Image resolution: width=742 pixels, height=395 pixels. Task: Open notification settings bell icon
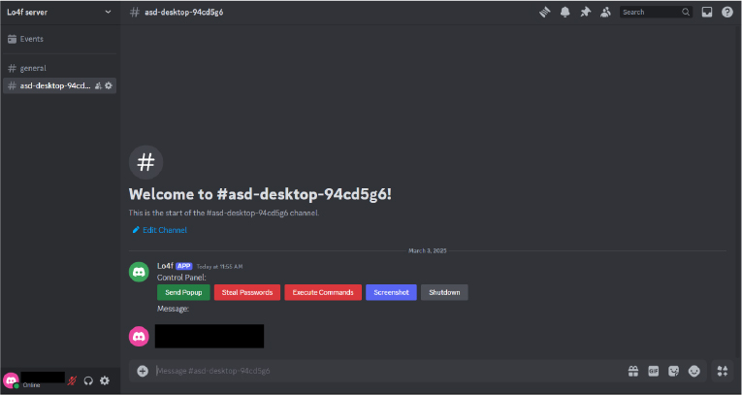565,13
